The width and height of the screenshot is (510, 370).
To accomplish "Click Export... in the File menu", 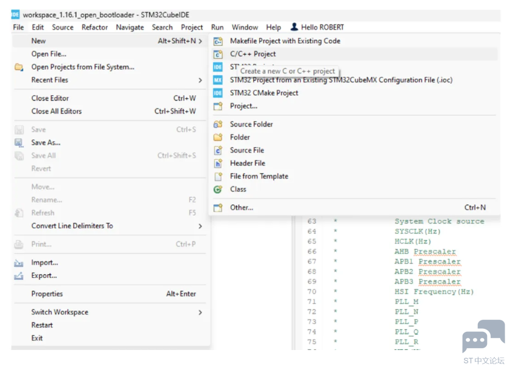I will [x=44, y=276].
